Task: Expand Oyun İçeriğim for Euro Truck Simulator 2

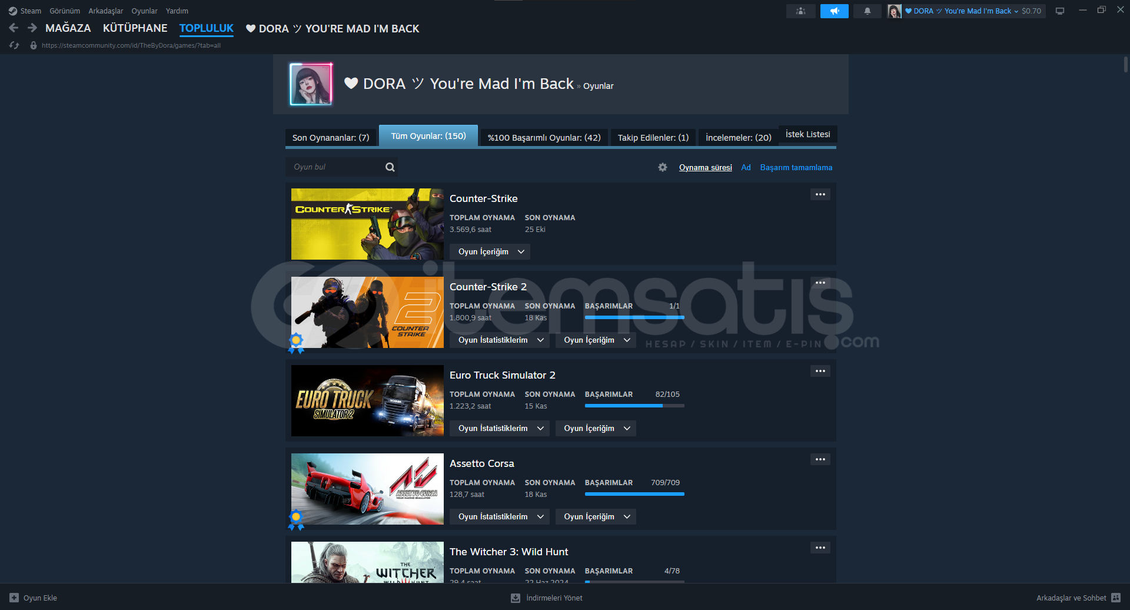Action: (x=596, y=428)
